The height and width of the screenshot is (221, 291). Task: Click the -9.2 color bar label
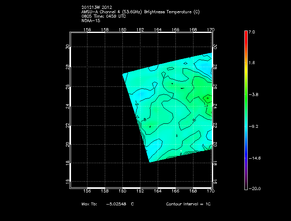(253, 126)
